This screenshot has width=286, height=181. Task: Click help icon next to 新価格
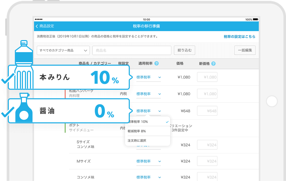pos(213,64)
